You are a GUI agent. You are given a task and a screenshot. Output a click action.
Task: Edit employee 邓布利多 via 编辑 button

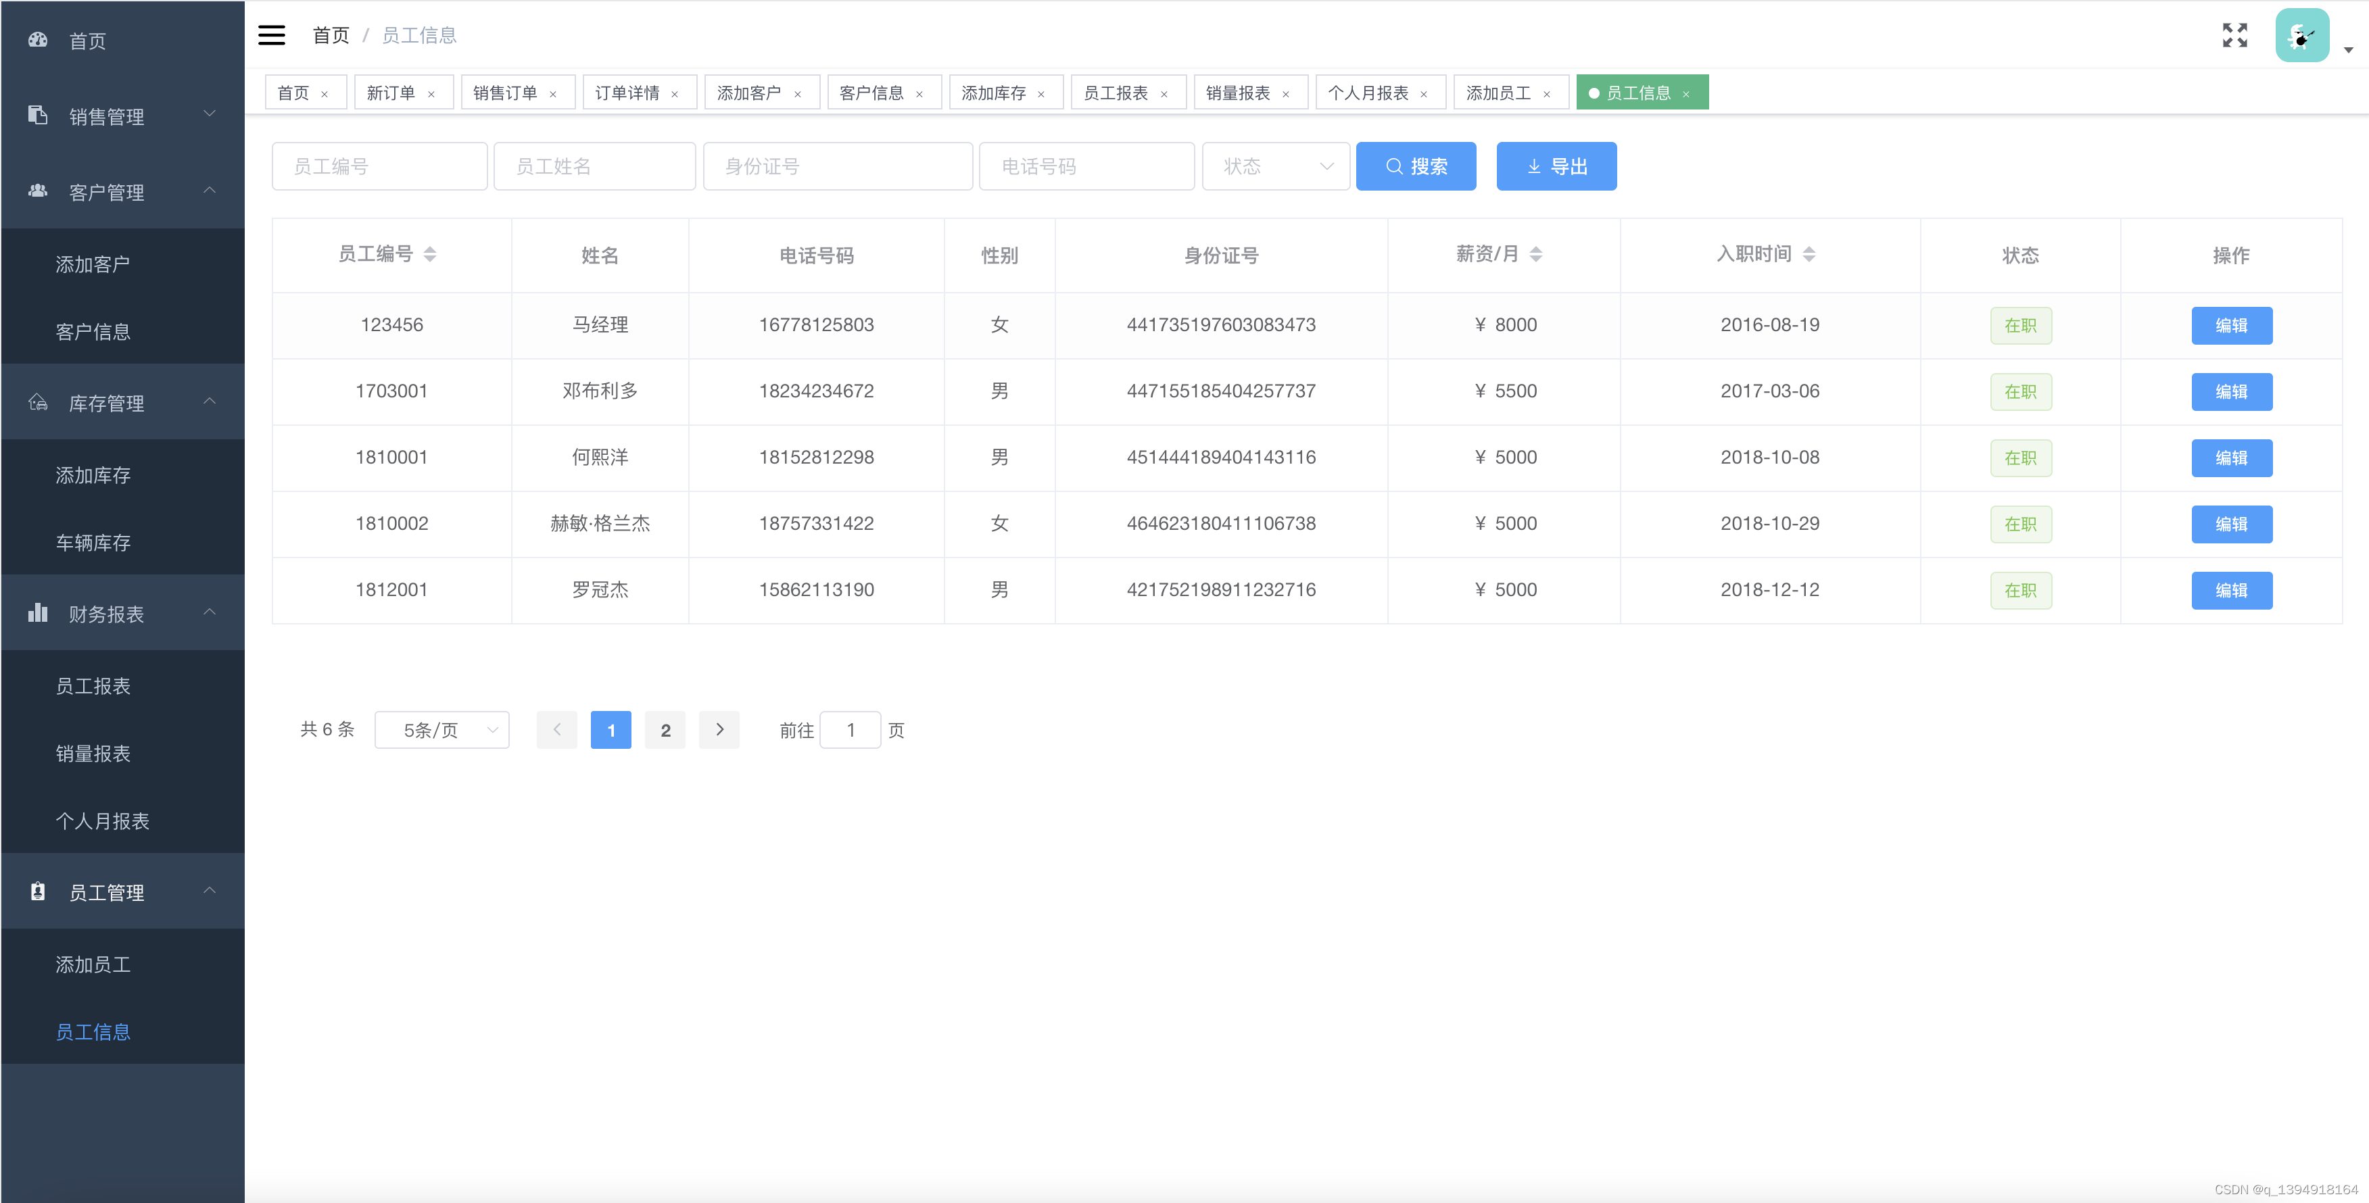2231,391
